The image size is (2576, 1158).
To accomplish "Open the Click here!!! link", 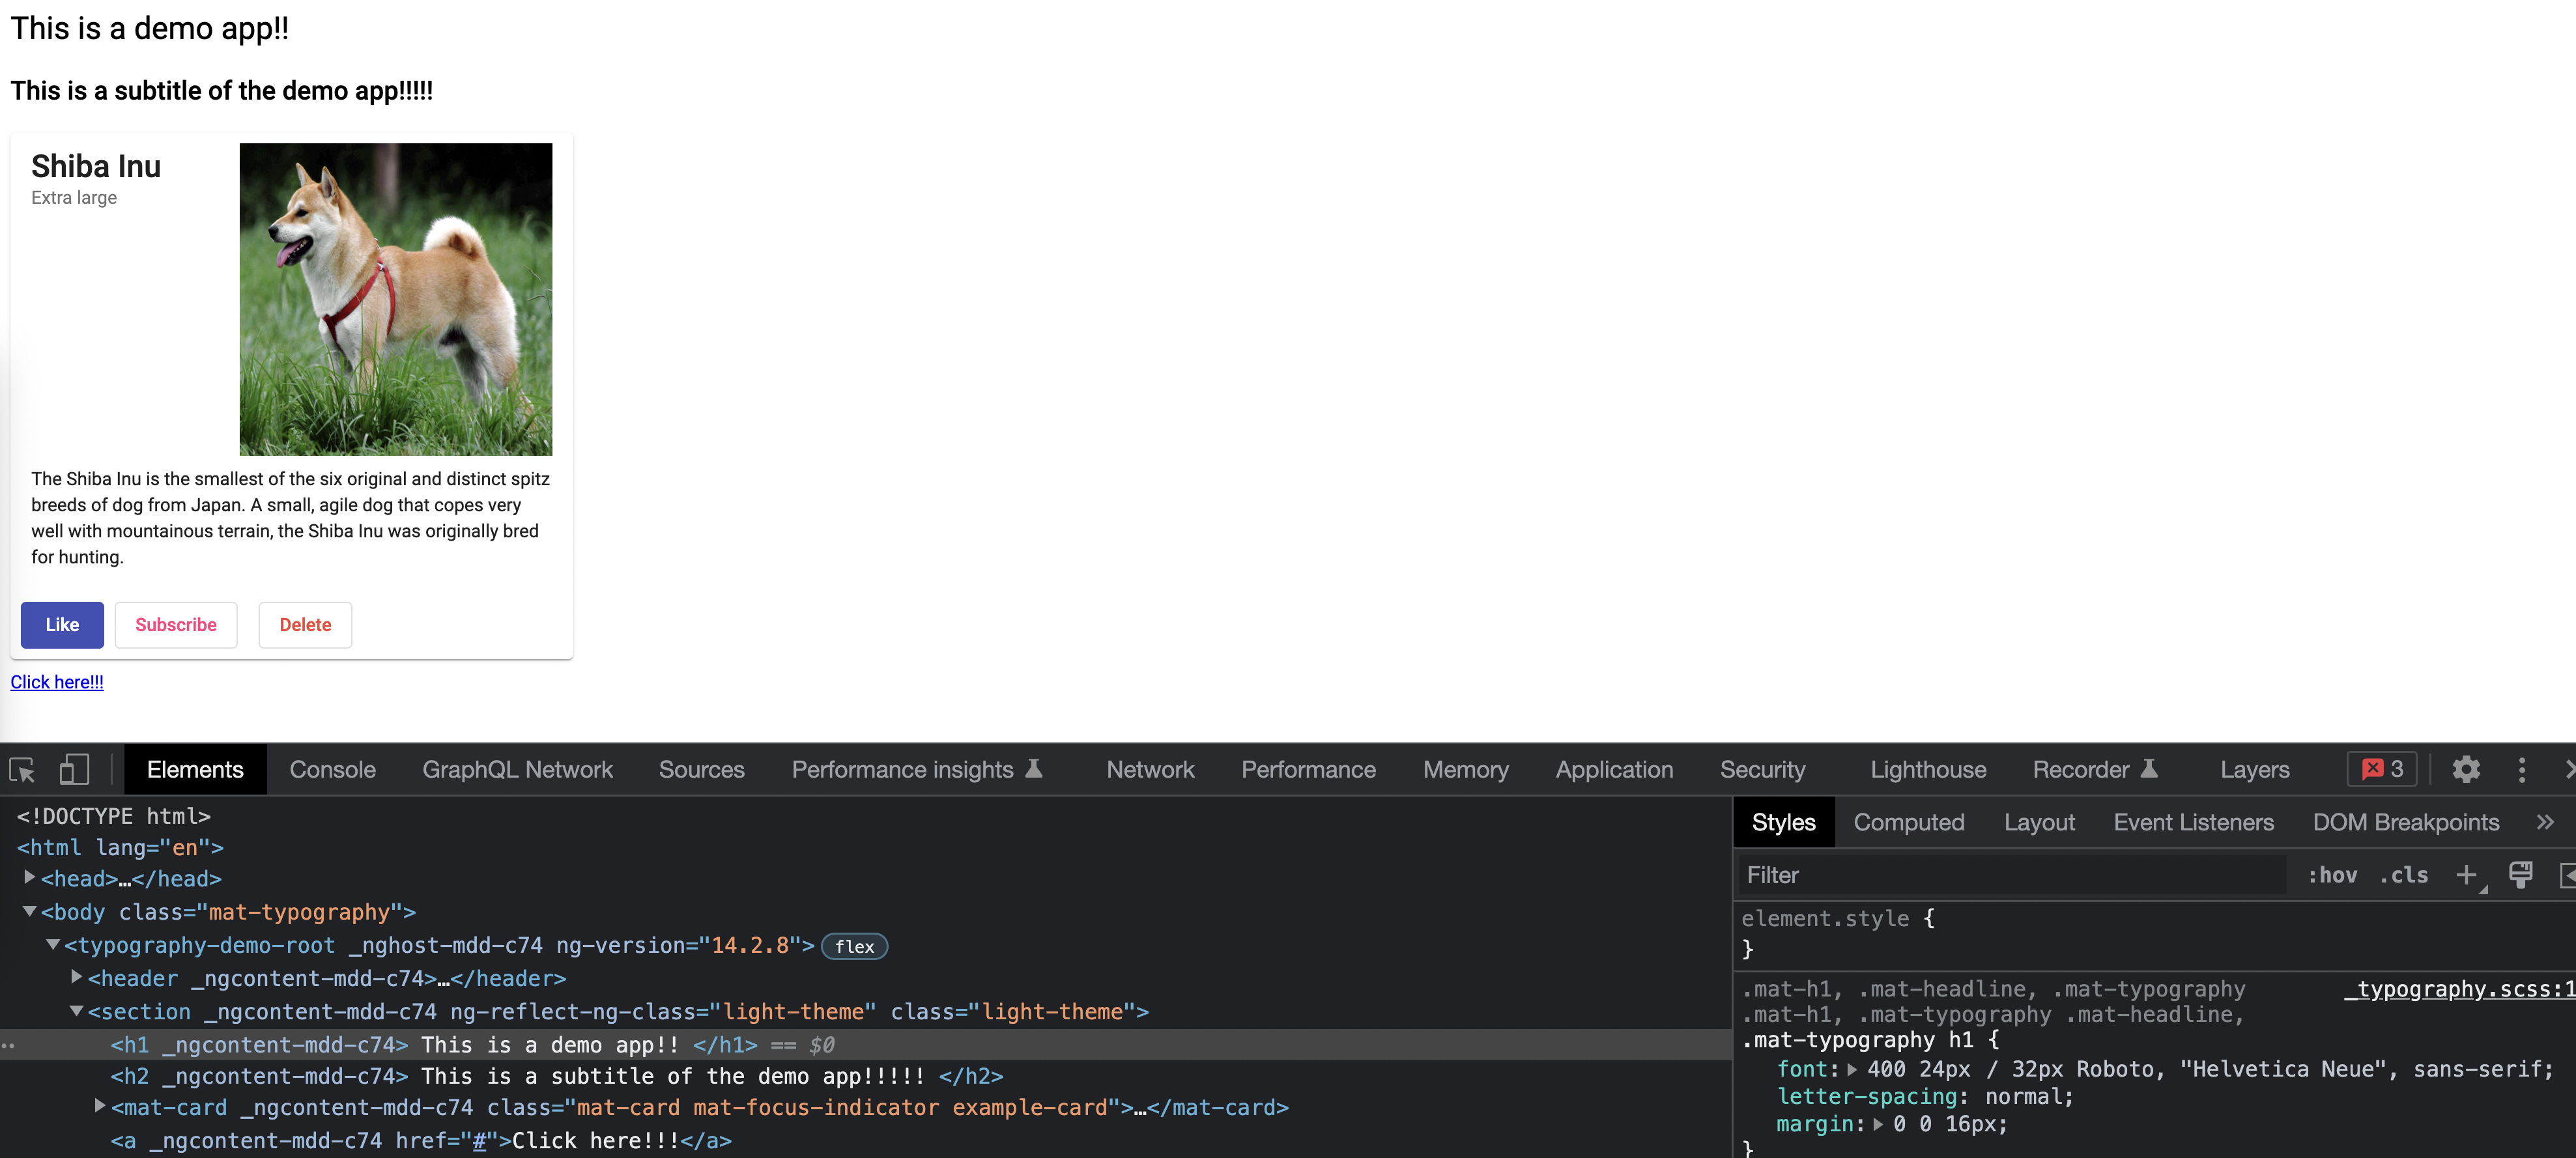I will [56, 681].
